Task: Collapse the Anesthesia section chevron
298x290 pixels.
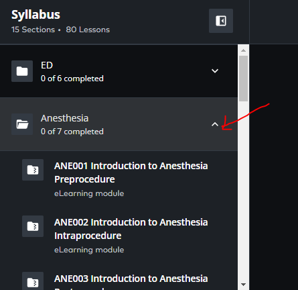Action: [x=215, y=124]
